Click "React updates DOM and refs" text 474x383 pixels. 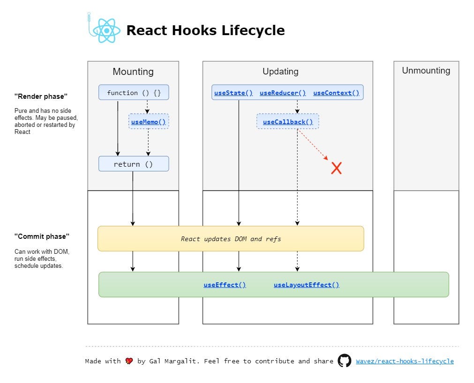(x=231, y=239)
